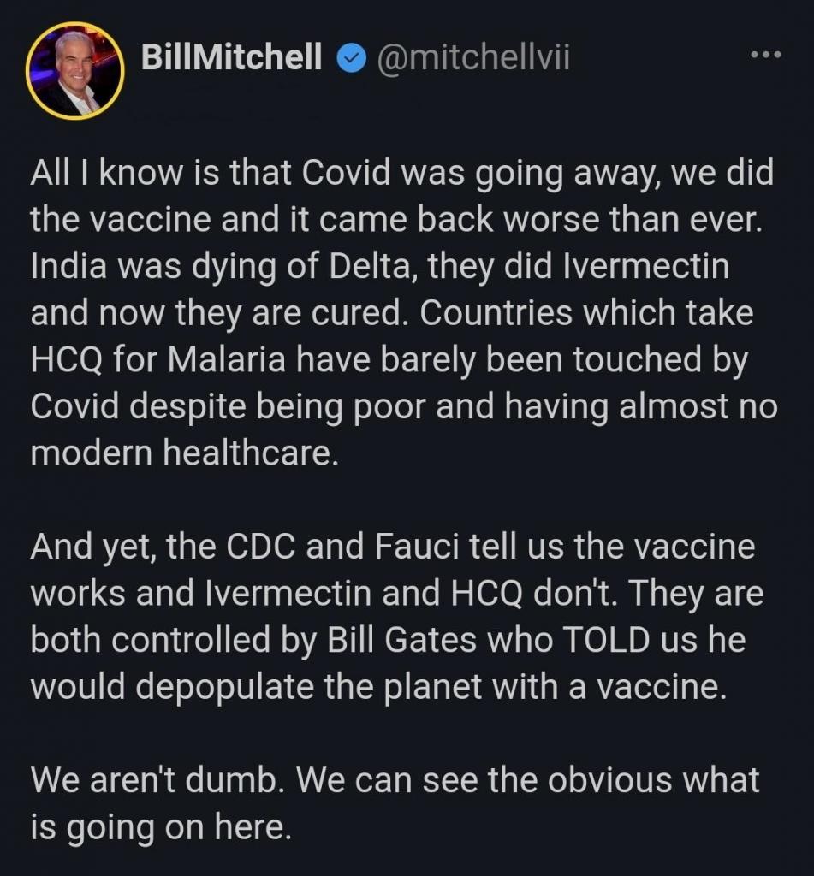
Task: Click the BillMitchell display name
Action: pos(231,56)
